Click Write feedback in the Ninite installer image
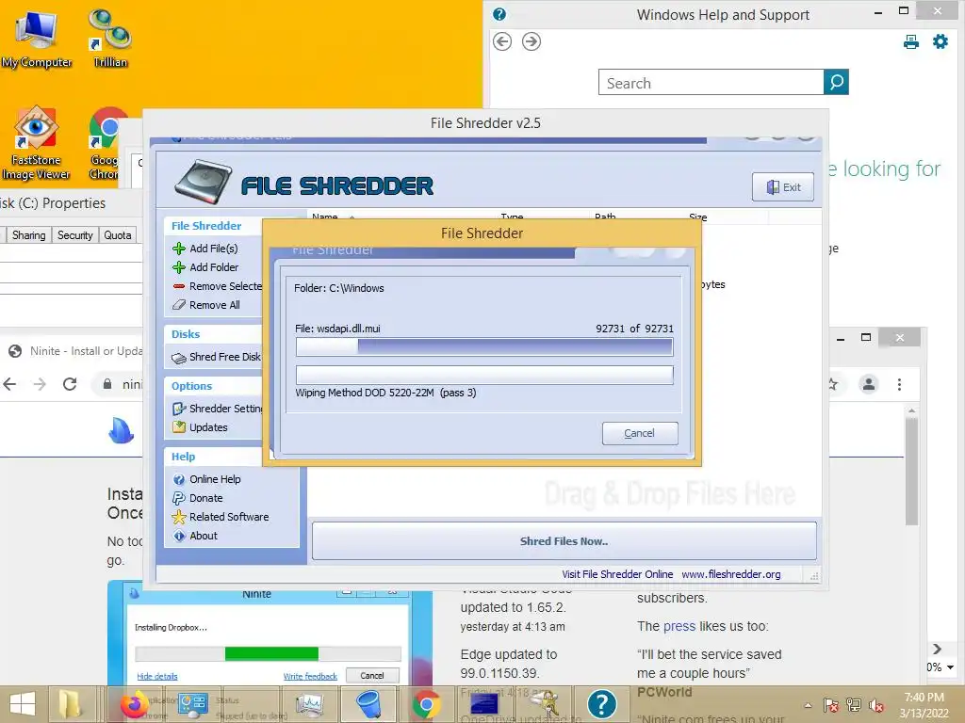 [310, 676]
